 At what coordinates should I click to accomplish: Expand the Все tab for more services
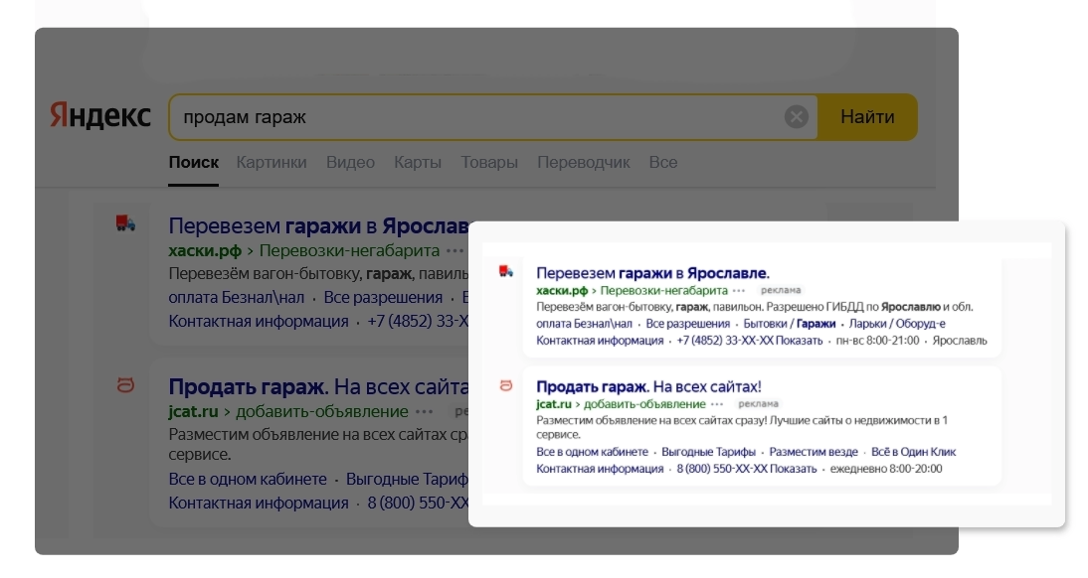pos(662,162)
